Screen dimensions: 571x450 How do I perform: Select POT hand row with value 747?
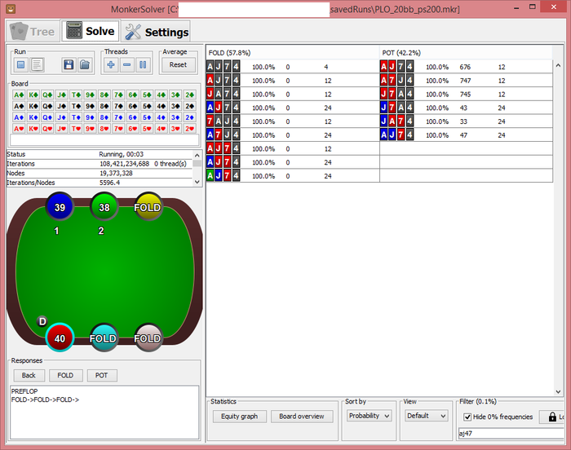[466, 81]
